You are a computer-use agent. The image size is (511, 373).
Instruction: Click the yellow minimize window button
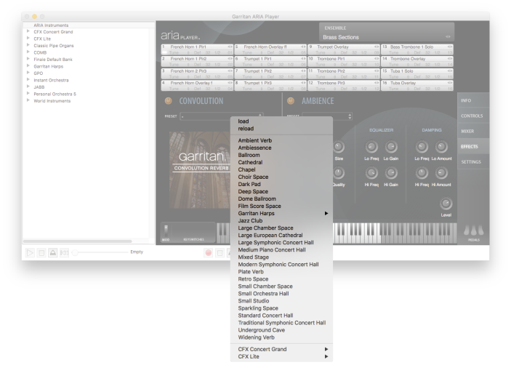35,16
